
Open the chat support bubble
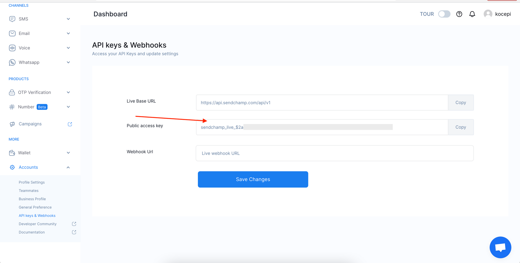click(x=500, y=247)
